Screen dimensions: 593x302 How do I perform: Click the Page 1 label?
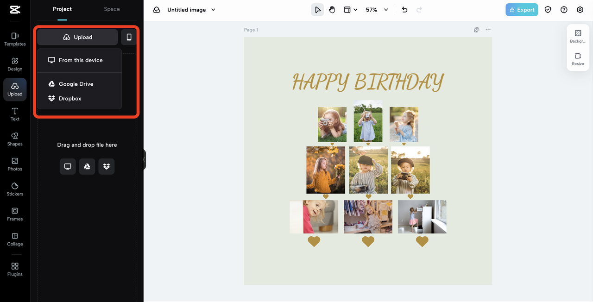(x=251, y=30)
